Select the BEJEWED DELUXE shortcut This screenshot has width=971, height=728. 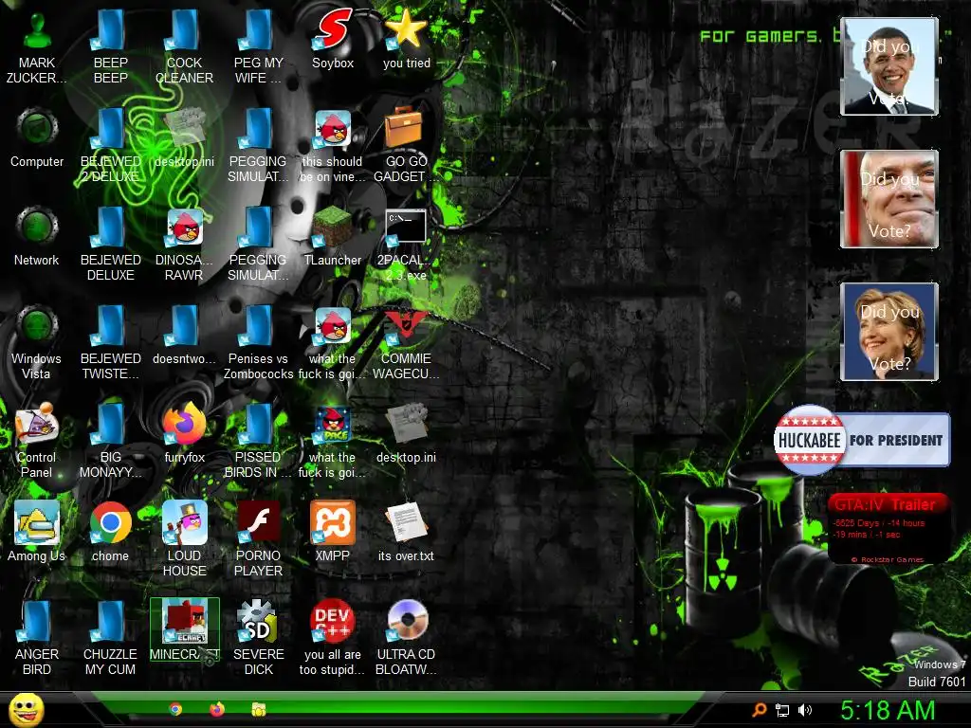tap(110, 244)
